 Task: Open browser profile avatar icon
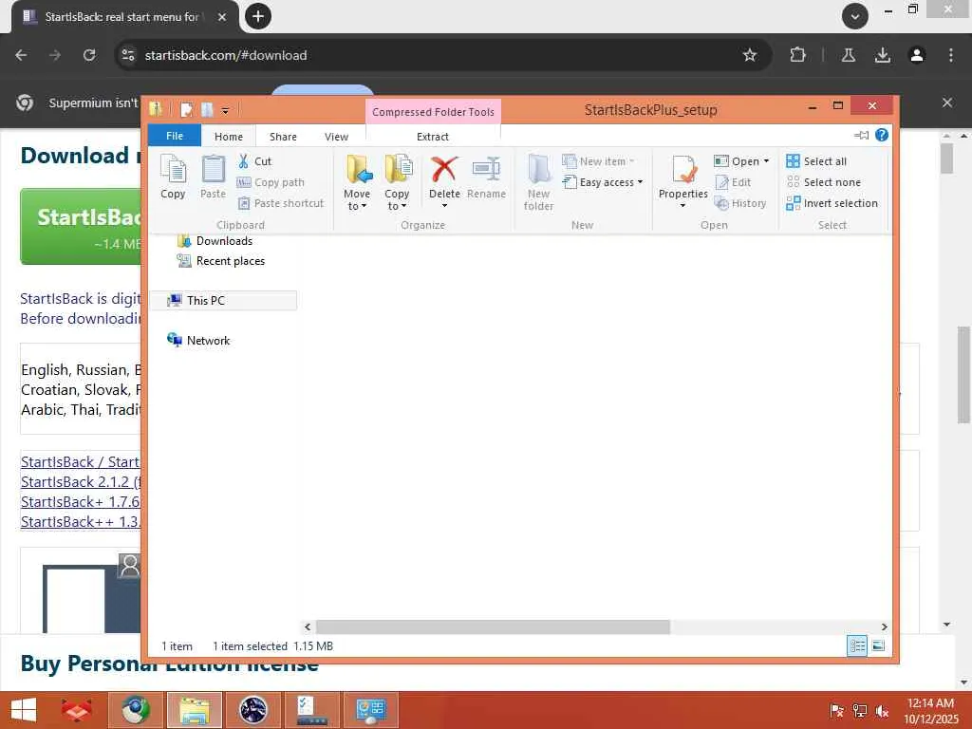coord(917,55)
